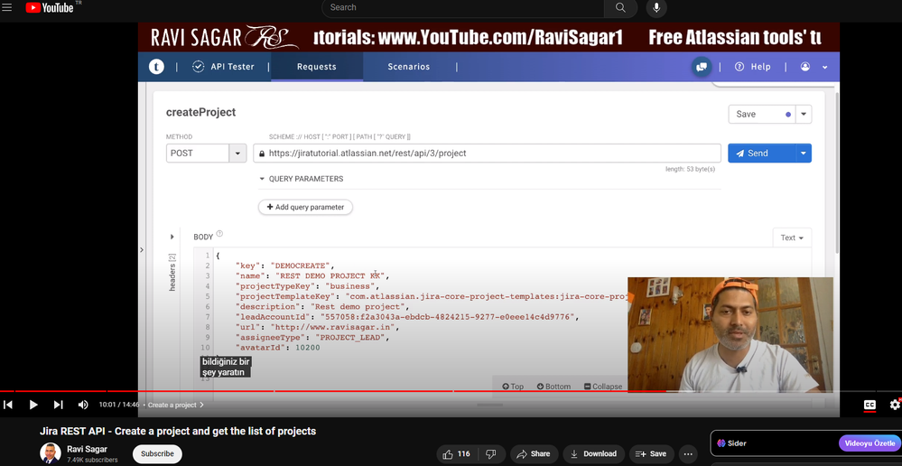Collapse the QUERY PARAMETERS section
This screenshot has height=466, width=902.
coord(301,179)
